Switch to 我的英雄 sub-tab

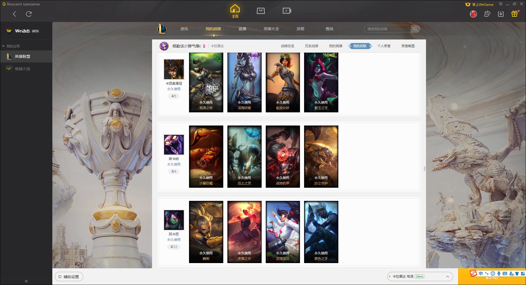click(336, 46)
